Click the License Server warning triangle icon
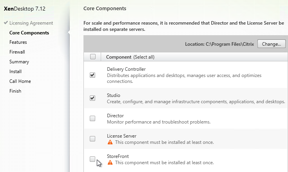The image size is (288, 172). click(110, 142)
